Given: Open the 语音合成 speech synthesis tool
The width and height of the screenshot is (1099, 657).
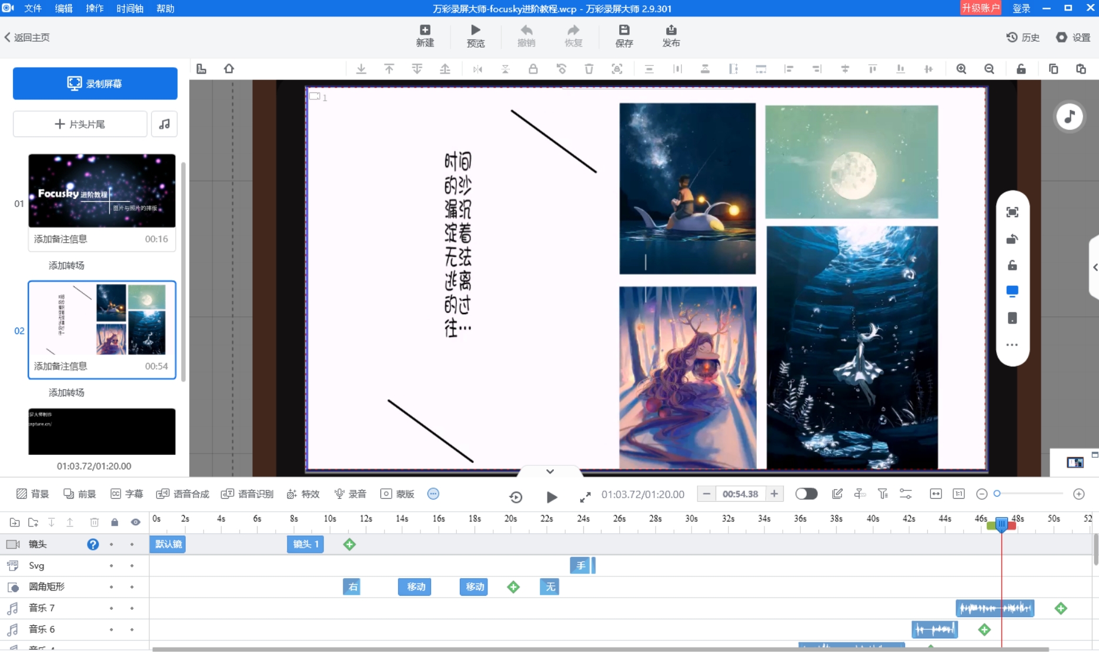Looking at the screenshot, I should point(183,494).
